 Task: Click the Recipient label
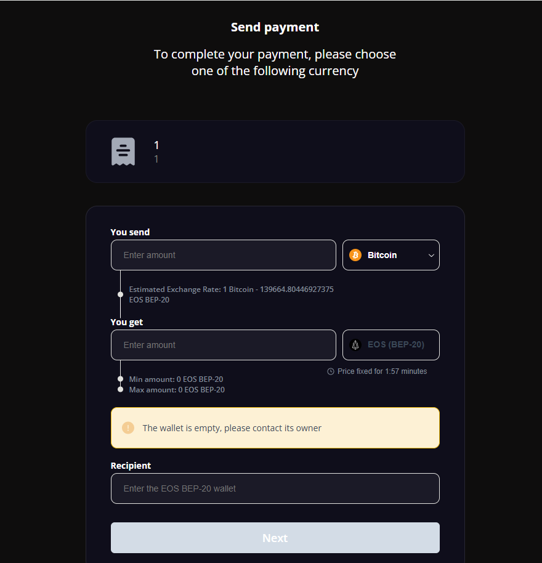[x=131, y=466]
